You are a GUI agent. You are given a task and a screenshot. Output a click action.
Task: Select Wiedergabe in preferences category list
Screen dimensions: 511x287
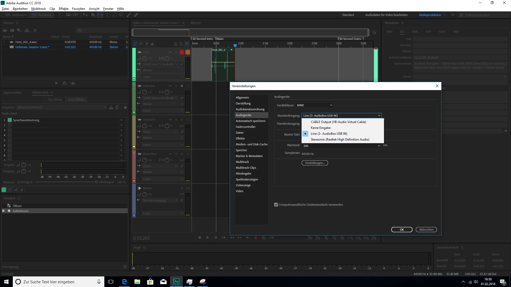tap(243, 174)
